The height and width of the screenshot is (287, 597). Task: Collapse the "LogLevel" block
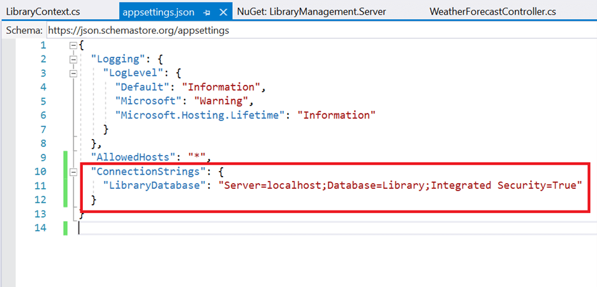(74, 73)
